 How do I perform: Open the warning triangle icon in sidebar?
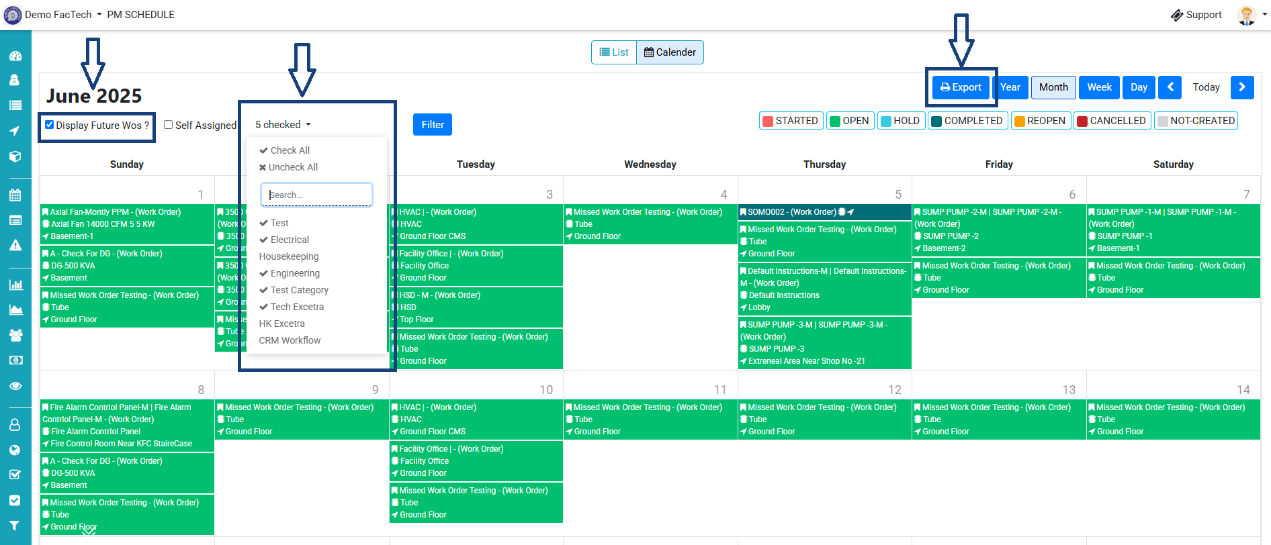pos(15,245)
